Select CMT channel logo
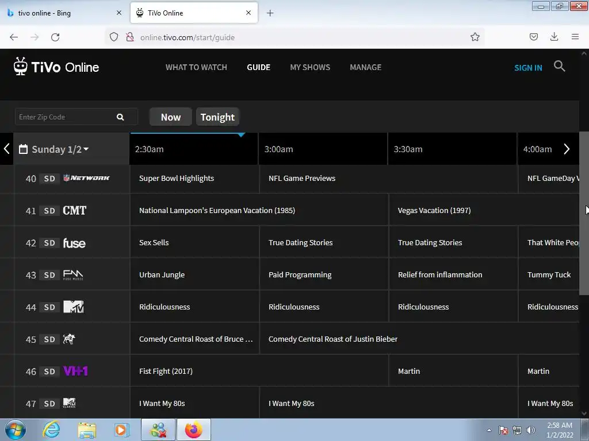Screen dimensions: 589x441 tap(74, 210)
